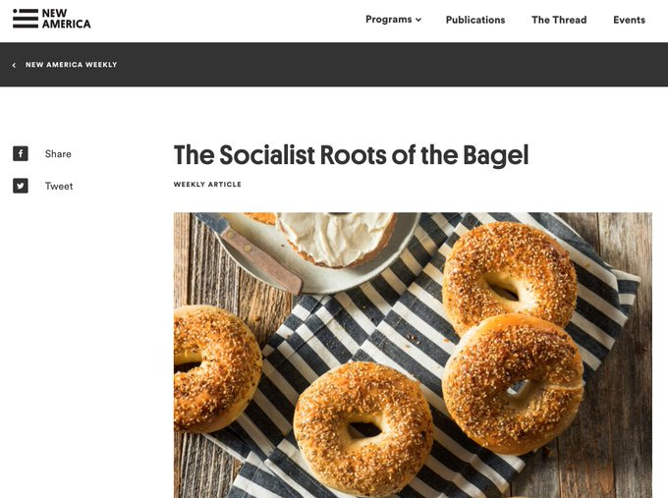
Task: Click the Share label next to Facebook
Action: [58, 154]
